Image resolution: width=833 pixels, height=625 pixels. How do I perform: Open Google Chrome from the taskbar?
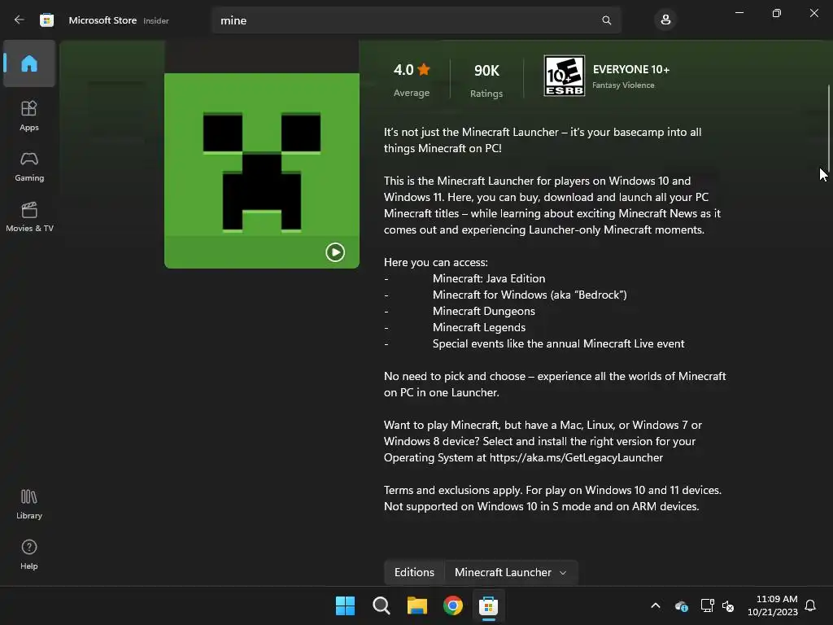pyautogui.click(x=452, y=605)
